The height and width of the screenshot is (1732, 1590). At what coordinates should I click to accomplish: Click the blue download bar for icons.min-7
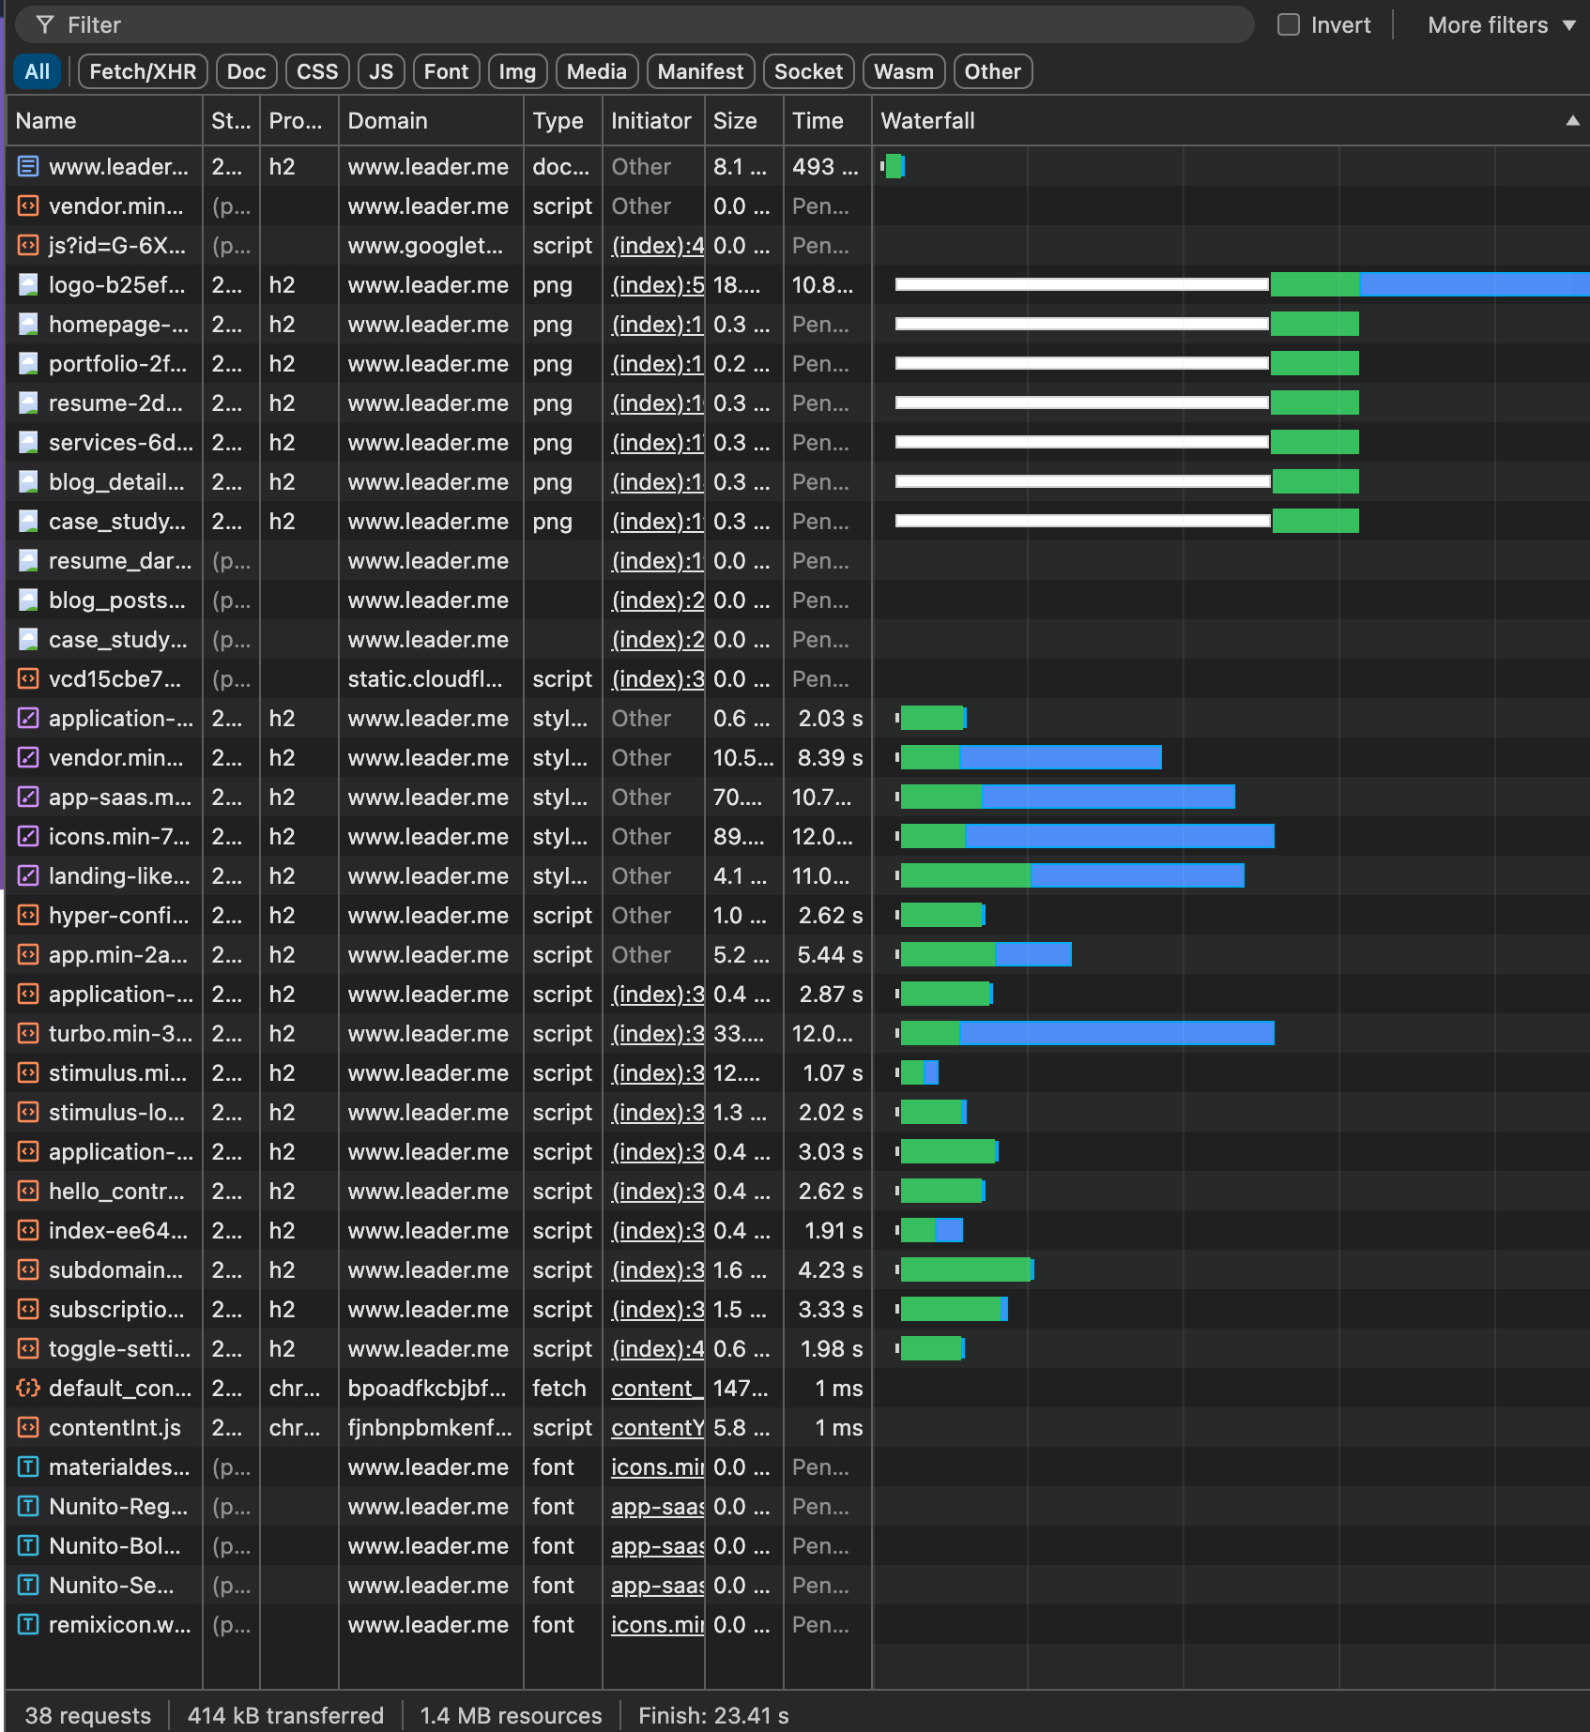(x=1119, y=837)
